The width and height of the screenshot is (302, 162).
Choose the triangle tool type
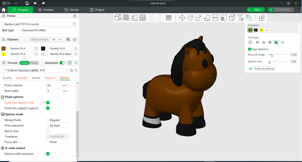coord(263,42)
